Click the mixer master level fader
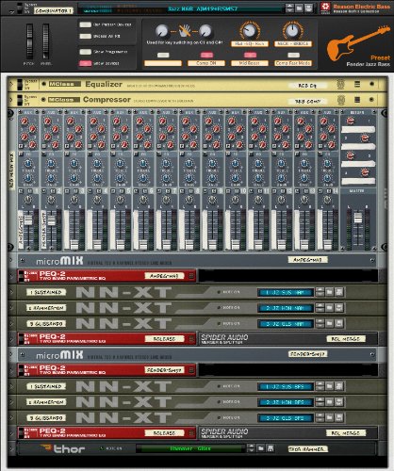Screen dimensions: 394x471 358,218
